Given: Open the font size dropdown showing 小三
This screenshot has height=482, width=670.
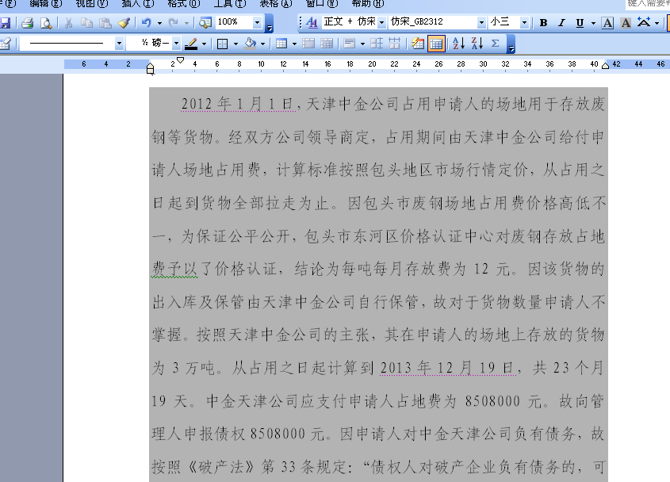Looking at the screenshot, I should coord(524,22).
